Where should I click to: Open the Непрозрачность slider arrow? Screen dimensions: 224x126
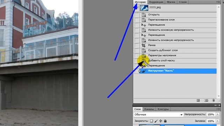pyautogui.click(x=218, y=114)
